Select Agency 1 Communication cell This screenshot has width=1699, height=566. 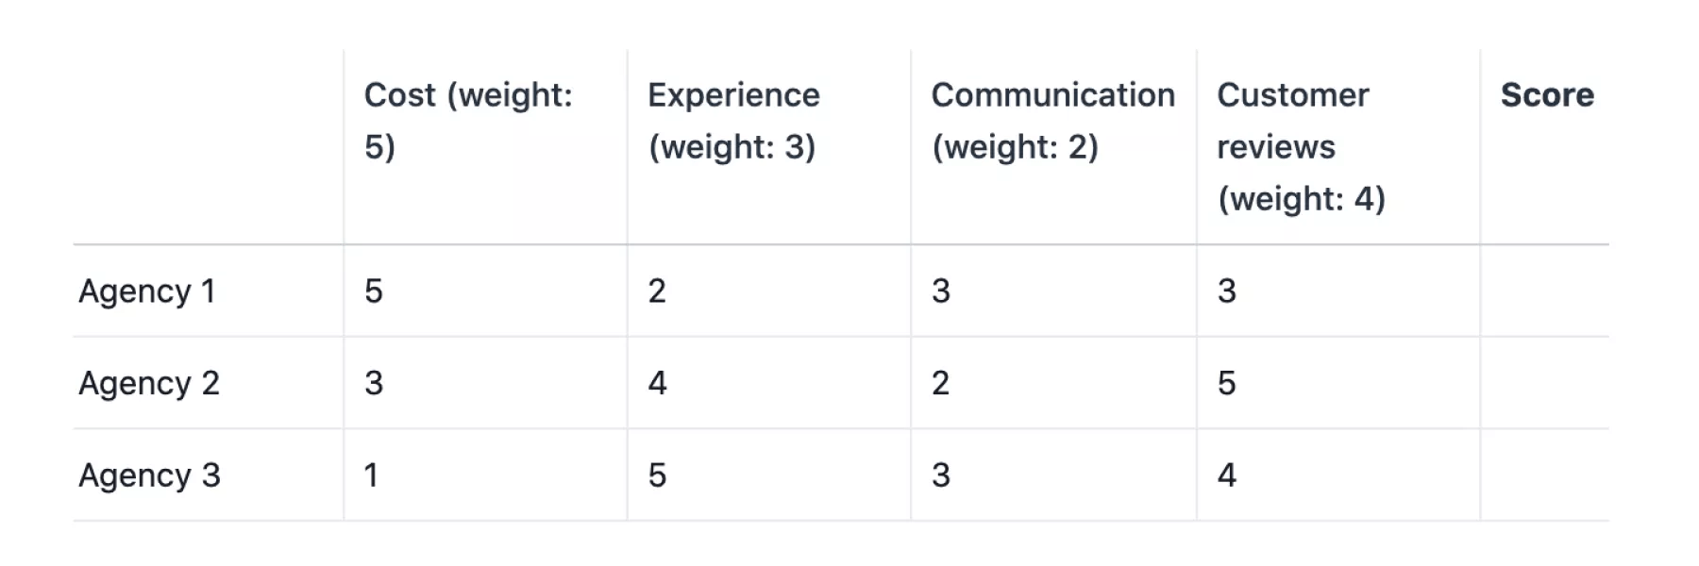click(941, 291)
